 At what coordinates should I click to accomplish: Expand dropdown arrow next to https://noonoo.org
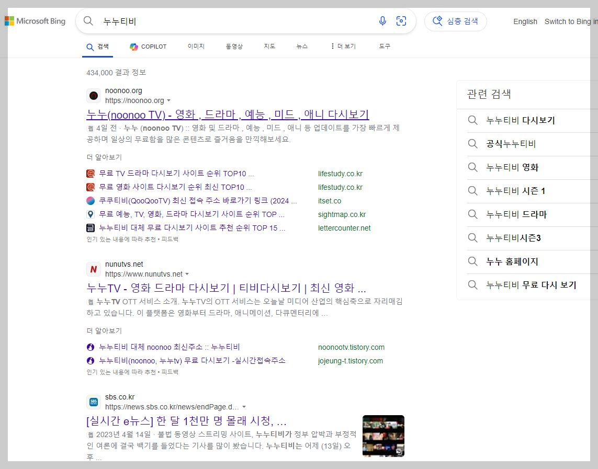click(168, 100)
